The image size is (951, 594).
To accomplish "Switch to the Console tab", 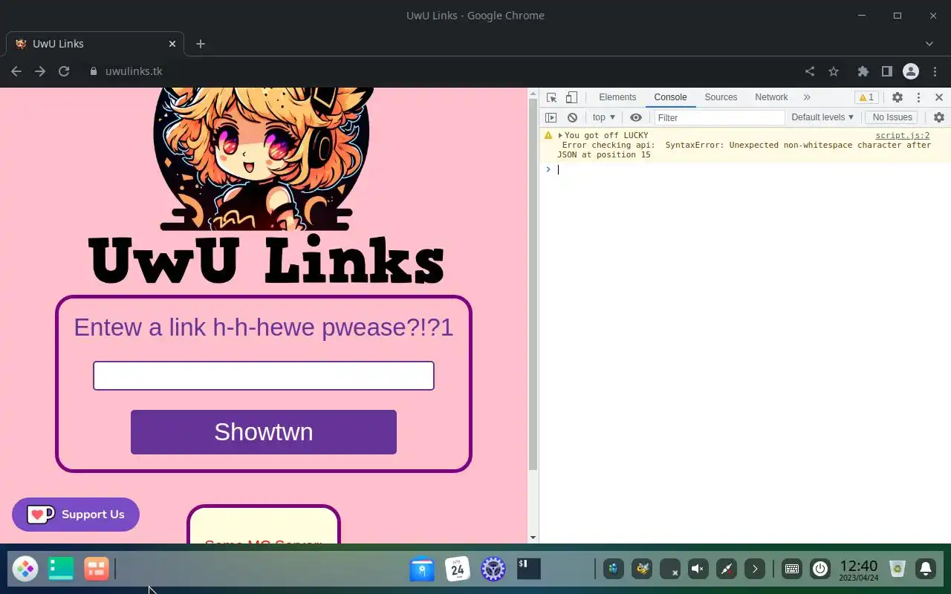I will (x=670, y=97).
